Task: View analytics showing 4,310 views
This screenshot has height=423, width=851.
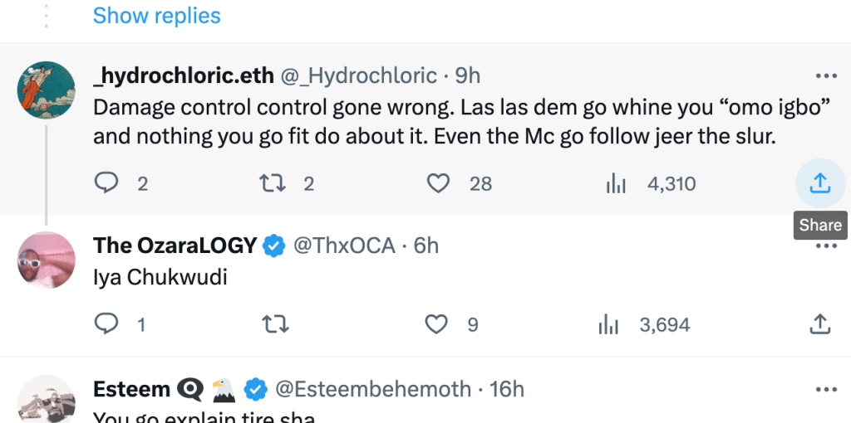Action: tap(650, 184)
